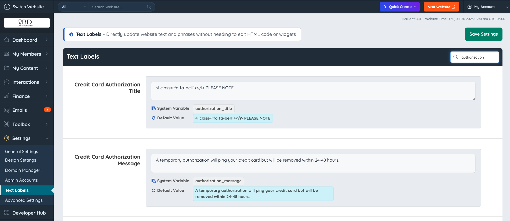
Task: Expand the Finance menu chevron
Action: (47, 96)
